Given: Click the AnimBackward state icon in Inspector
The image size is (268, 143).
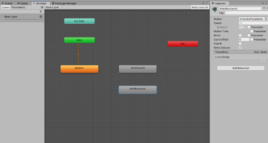Looking at the screenshot, I should coord(215,9).
